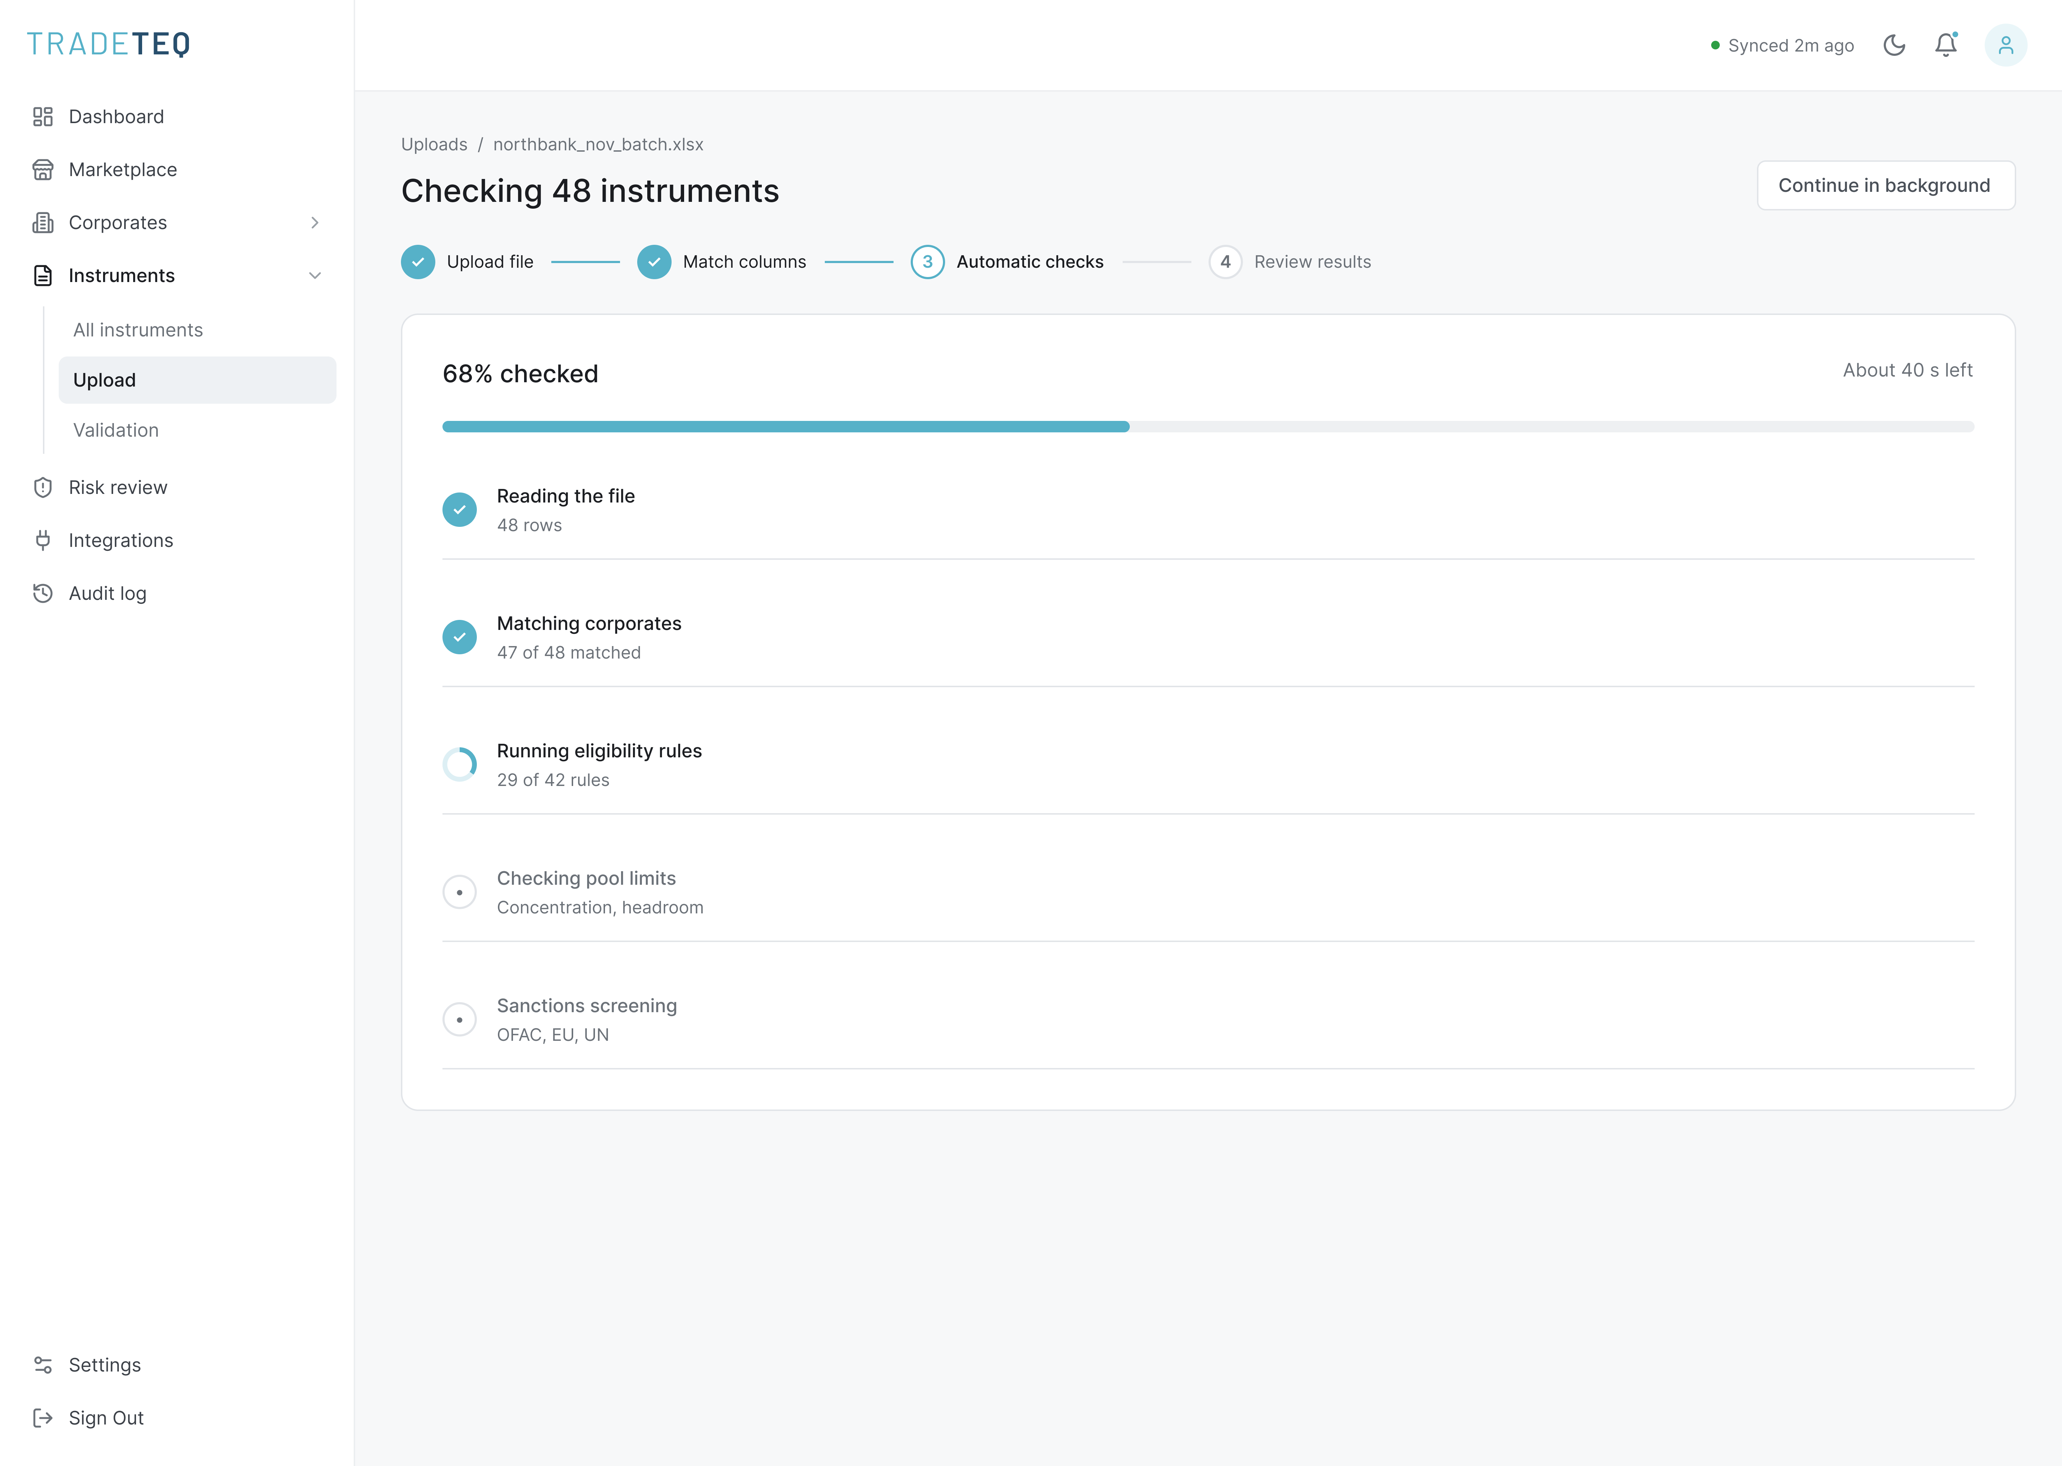Click the Checking pool limits pending icon
The width and height of the screenshot is (2062, 1466).
(460, 892)
